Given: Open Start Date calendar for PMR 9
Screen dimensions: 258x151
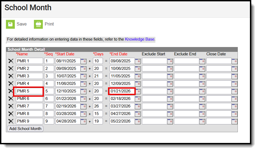Looking at the screenshot, I should (x=83, y=121).
